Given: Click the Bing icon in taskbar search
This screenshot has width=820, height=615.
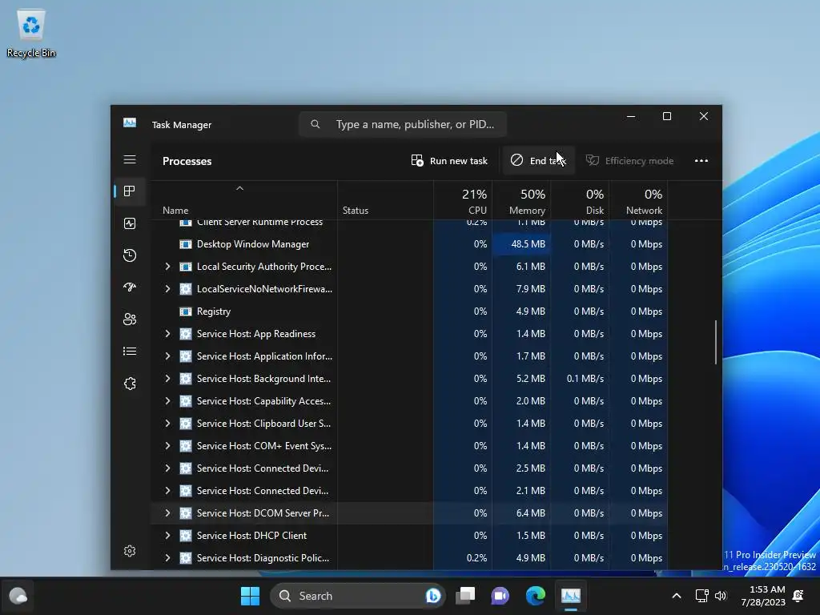Looking at the screenshot, I should 433,596.
